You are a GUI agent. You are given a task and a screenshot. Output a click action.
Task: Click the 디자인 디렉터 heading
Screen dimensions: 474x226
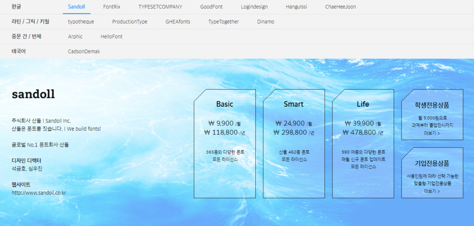[x=27, y=161]
